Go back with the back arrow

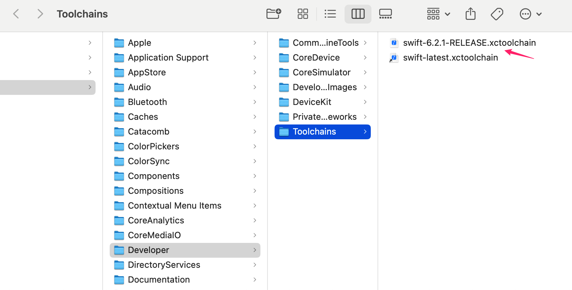tap(16, 14)
